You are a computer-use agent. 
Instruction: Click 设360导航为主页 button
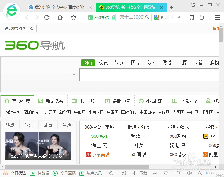[19, 28]
